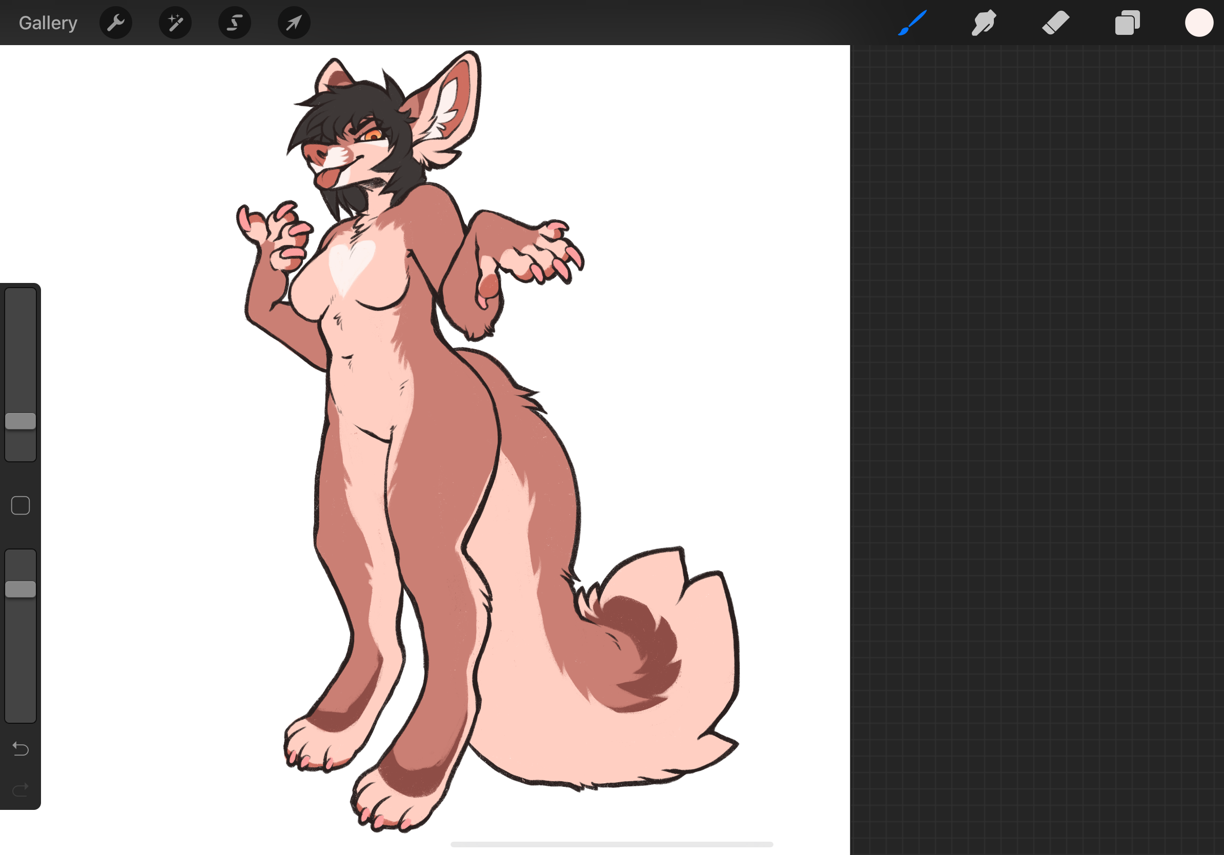Click top of the brush size track

tap(21, 298)
